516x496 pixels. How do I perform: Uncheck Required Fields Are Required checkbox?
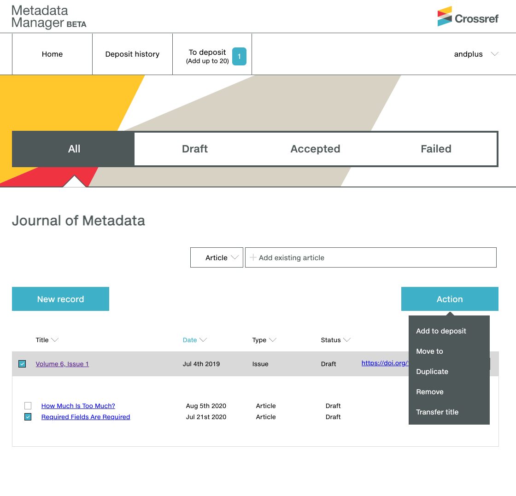tap(28, 417)
